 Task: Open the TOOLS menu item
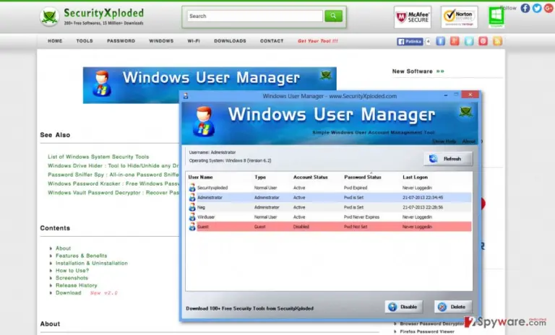click(85, 41)
